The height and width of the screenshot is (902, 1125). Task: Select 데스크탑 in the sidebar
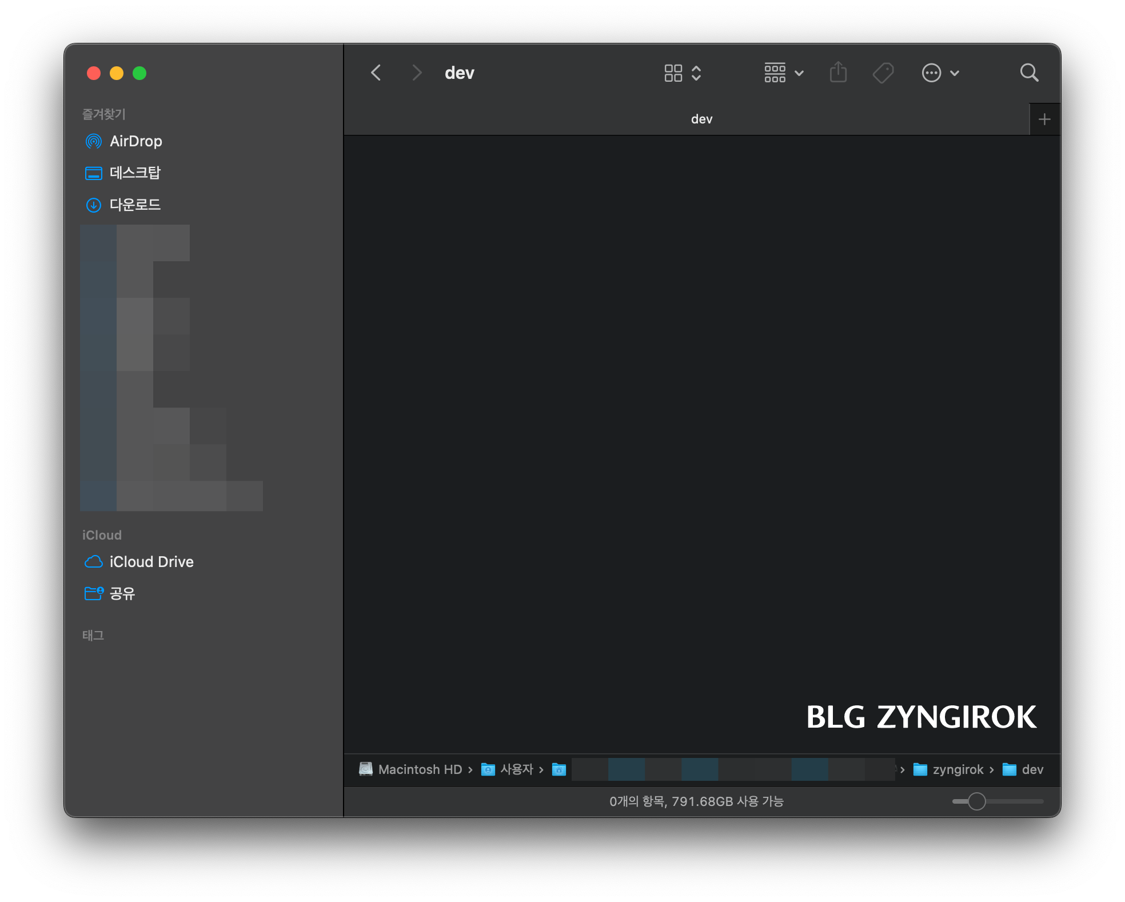click(135, 173)
